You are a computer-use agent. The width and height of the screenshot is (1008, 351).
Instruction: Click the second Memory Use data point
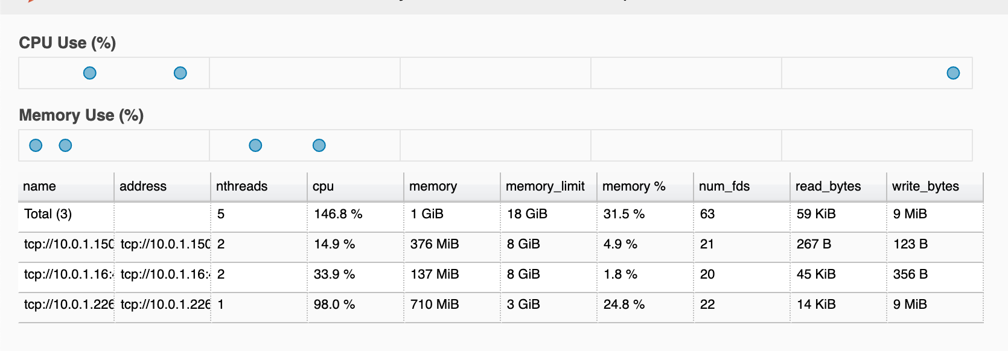pos(65,145)
